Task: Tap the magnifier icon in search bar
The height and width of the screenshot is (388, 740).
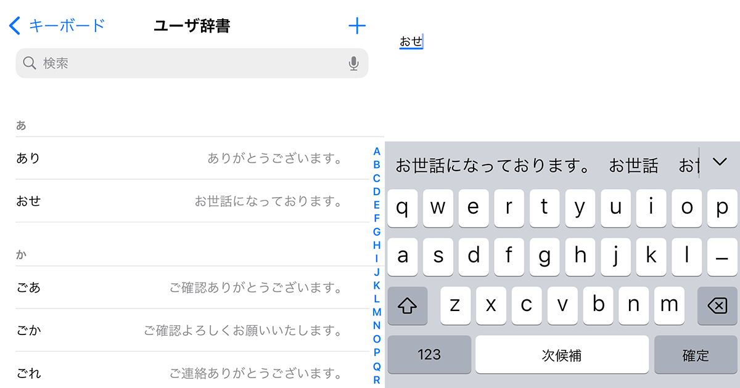Action: point(30,63)
